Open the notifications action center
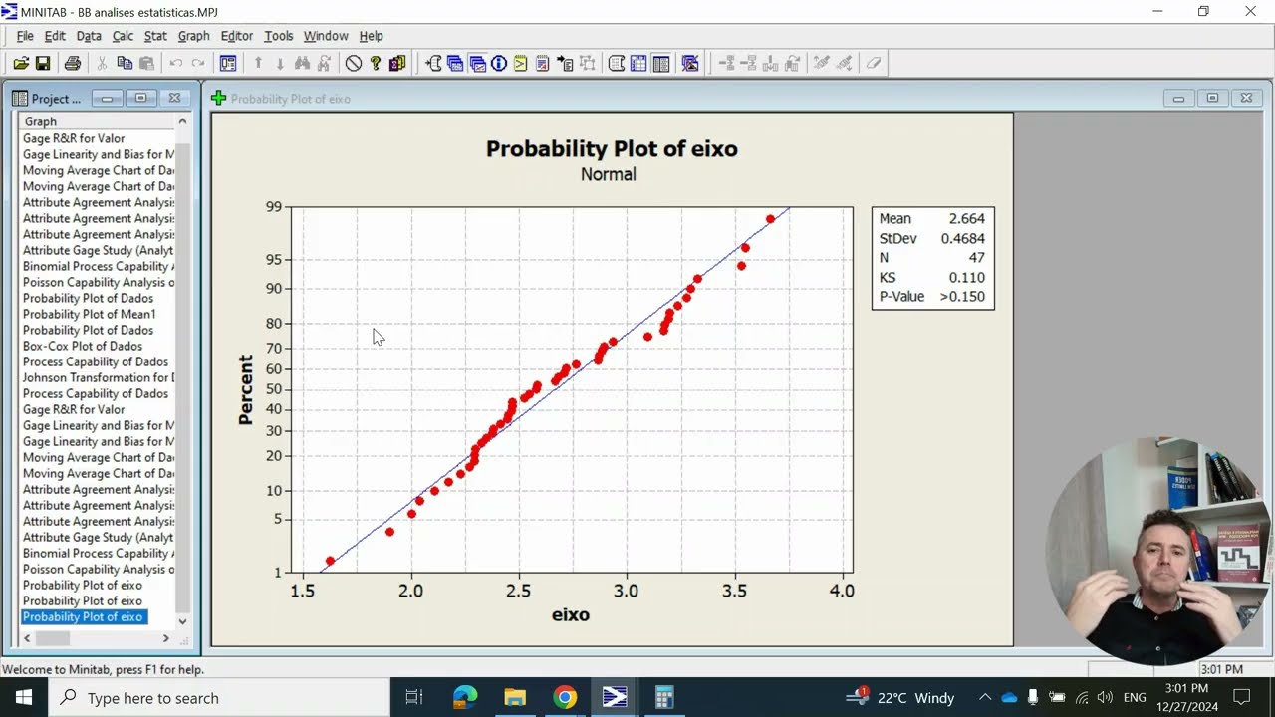 click(x=1241, y=697)
